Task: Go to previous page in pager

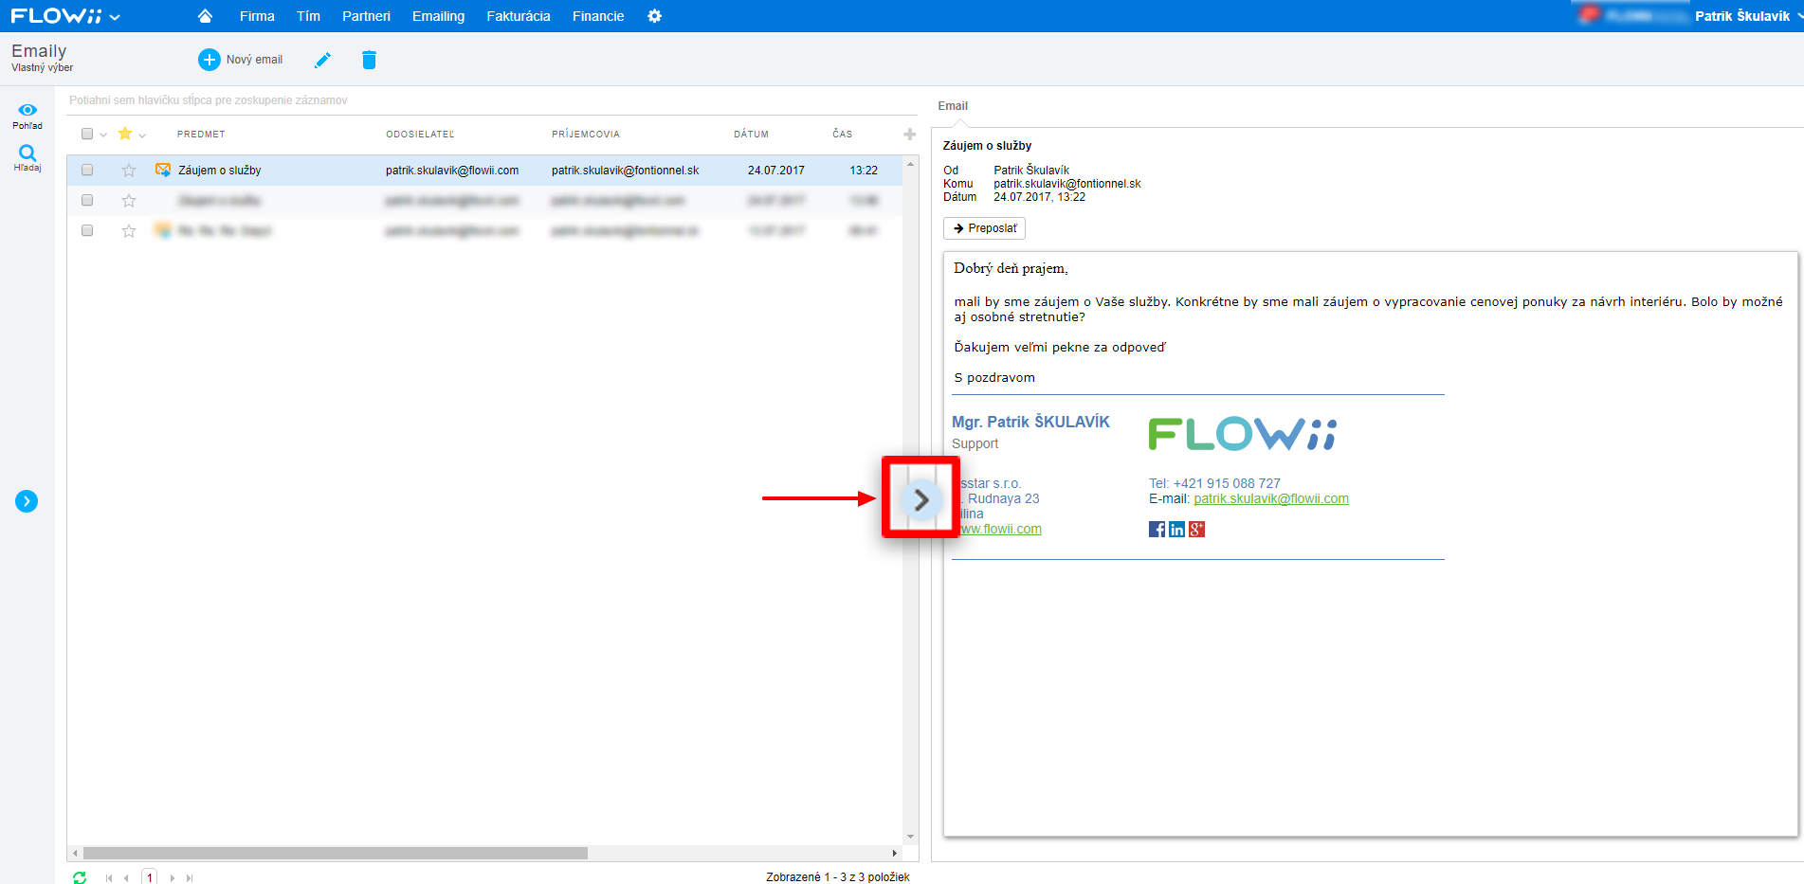Action: coord(126,877)
